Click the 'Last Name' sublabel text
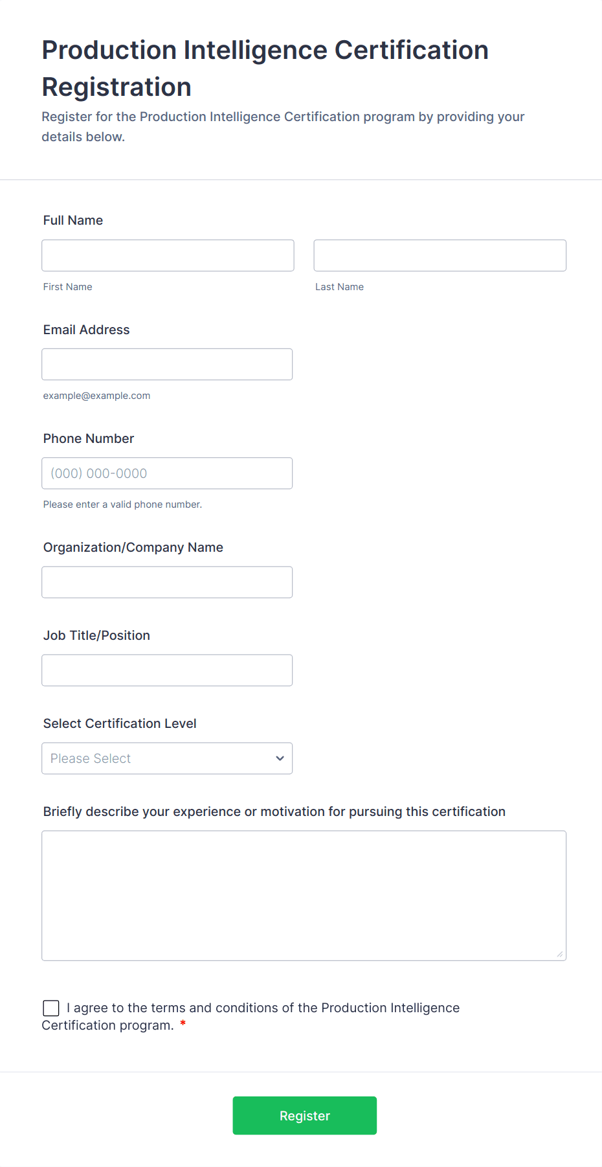Image resolution: width=602 pixels, height=1167 pixels. point(339,287)
